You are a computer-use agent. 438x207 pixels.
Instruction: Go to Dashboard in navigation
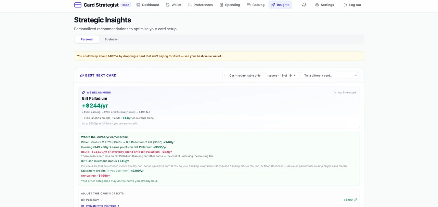[x=148, y=5]
